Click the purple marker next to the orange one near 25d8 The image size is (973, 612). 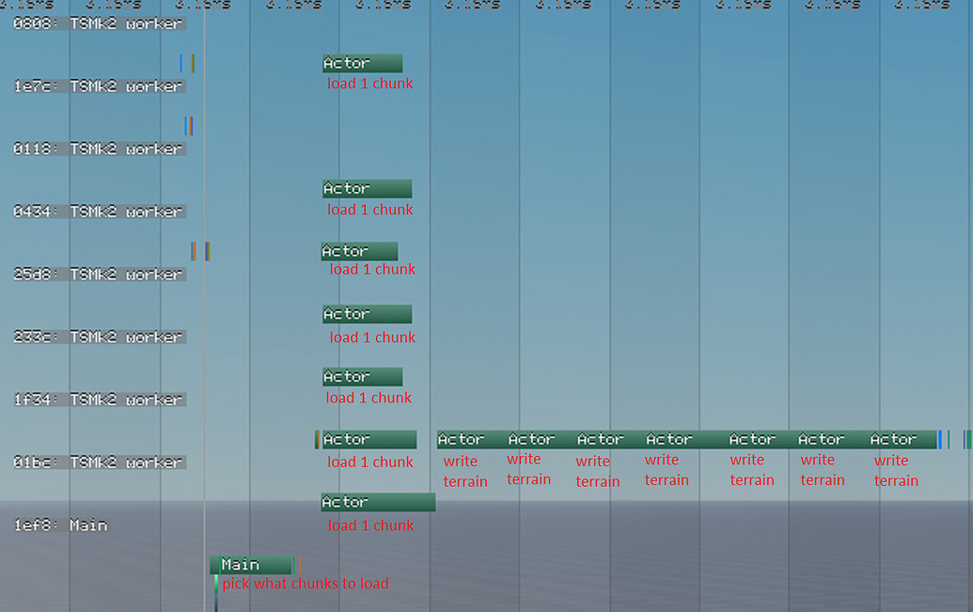coord(206,250)
